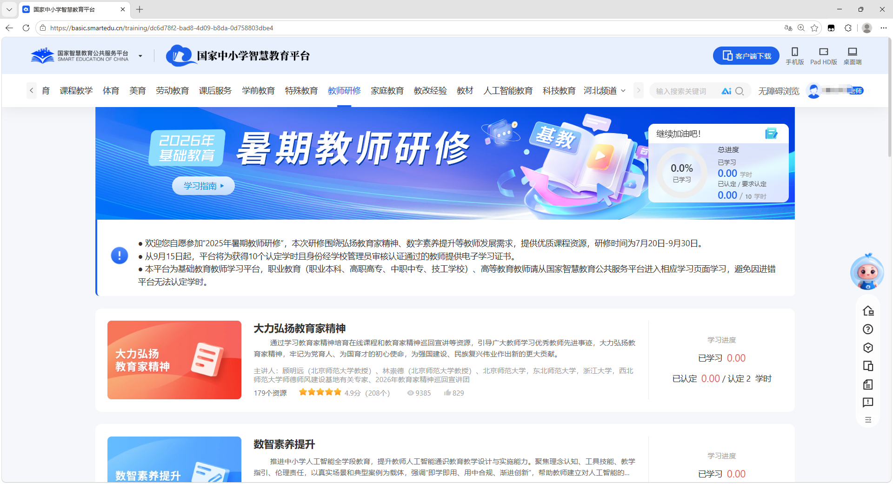Click the thumbs-up like count 829
The height and width of the screenshot is (484, 893).
click(454, 393)
